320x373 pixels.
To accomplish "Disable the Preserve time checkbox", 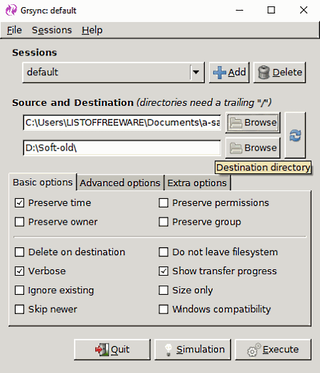I will (x=19, y=203).
